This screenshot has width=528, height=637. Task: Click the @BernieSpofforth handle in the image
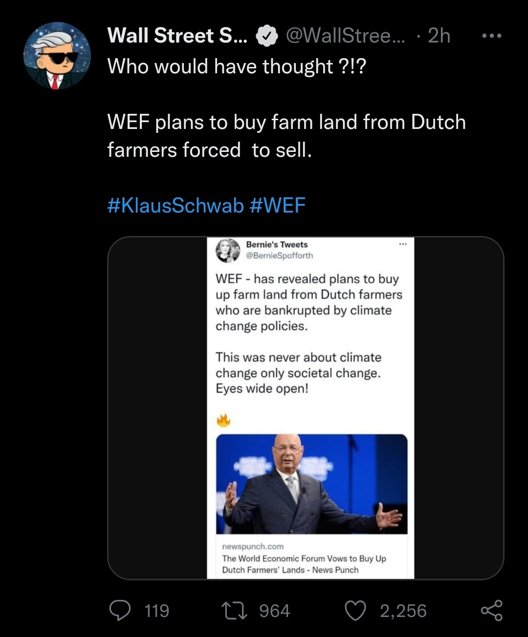[279, 255]
